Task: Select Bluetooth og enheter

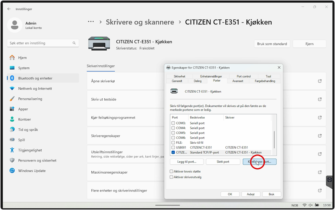Action: click(43, 78)
